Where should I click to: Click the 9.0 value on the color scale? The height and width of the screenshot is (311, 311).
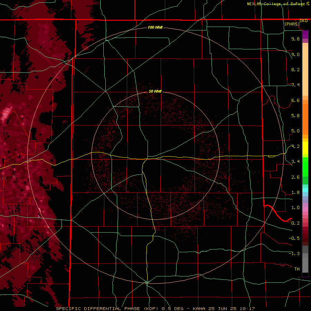295,54
